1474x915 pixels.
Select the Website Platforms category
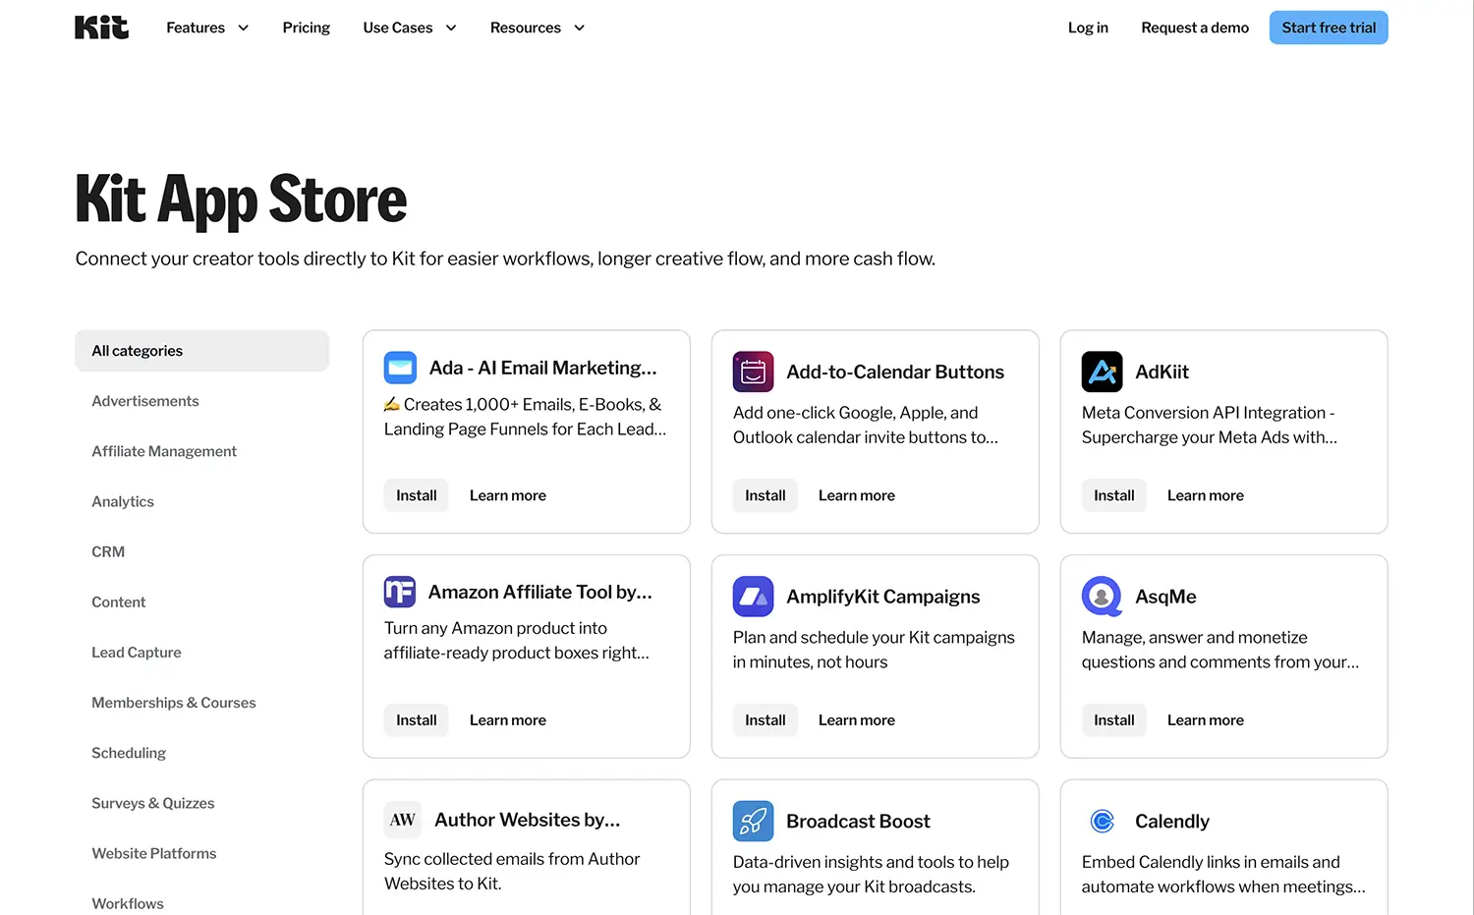pos(154,853)
